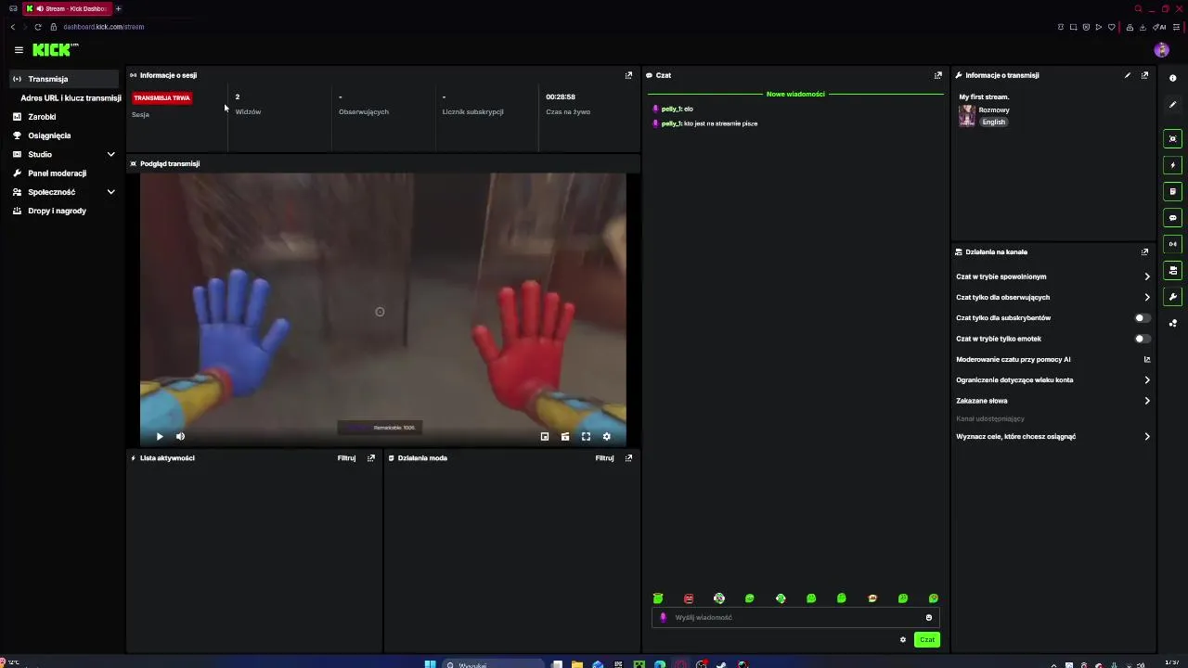The image size is (1188, 668).
Task: Pop out the Lista aktywności panel
Action: tap(371, 457)
